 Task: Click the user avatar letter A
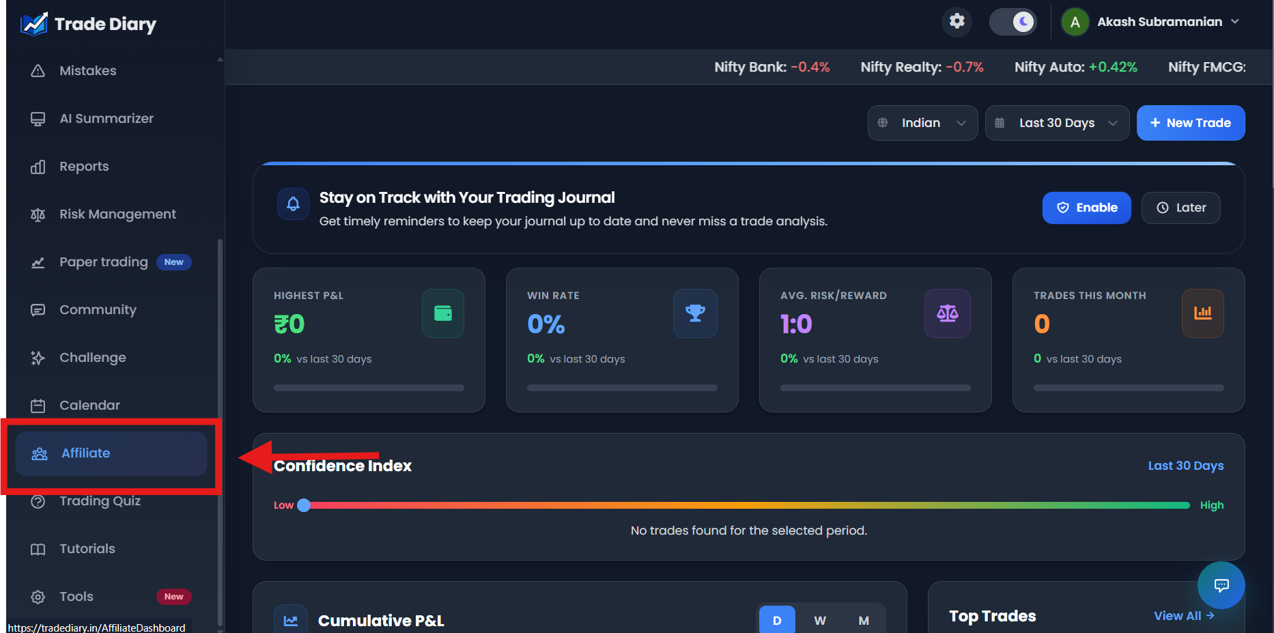[1075, 22]
